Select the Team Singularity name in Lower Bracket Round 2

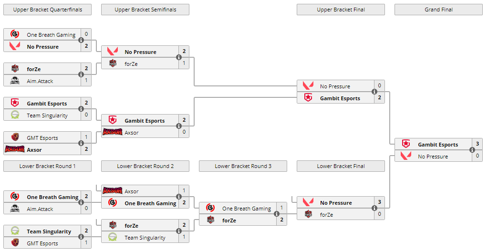[145, 238]
